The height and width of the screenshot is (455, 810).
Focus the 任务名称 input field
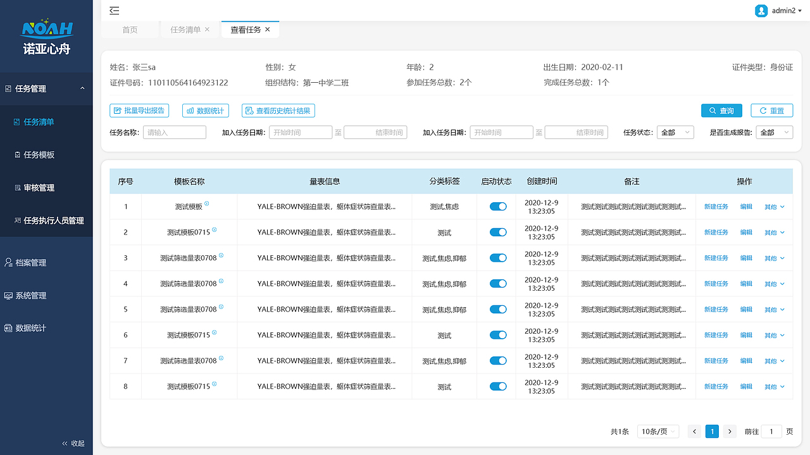(175, 133)
